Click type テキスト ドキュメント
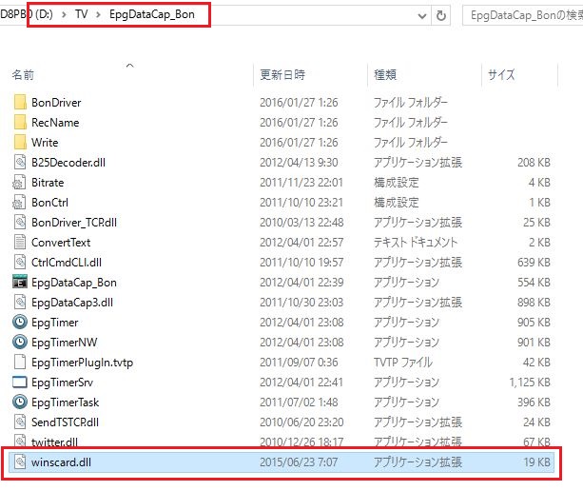The height and width of the screenshot is (491, 583). point(416,243)
